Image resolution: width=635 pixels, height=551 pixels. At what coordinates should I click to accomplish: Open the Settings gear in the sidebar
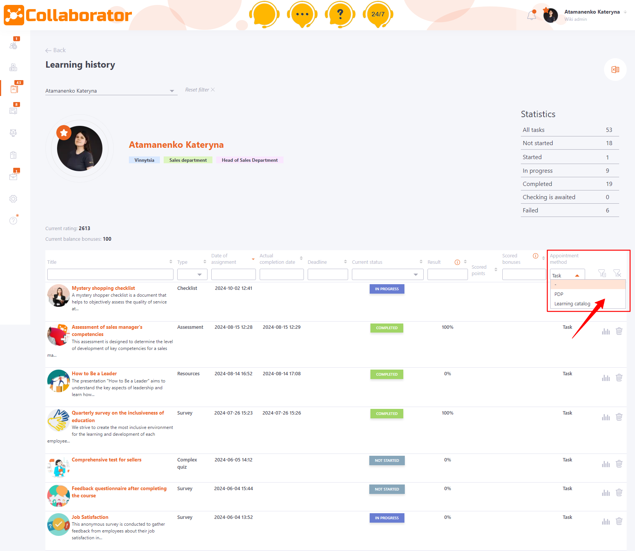pyautogui.click(x=13, y=198)
